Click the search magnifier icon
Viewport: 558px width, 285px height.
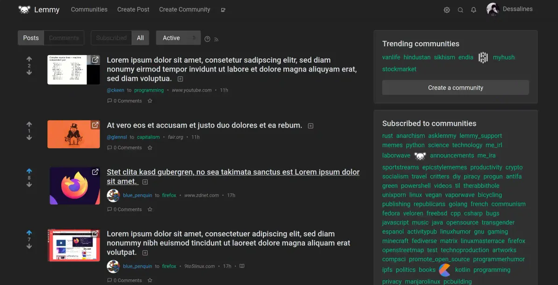pyautogui.click(x=460, y=10)
